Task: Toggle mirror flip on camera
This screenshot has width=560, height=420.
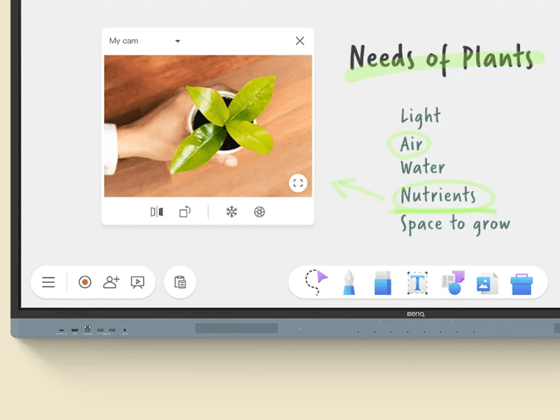Action: [157, 212]
